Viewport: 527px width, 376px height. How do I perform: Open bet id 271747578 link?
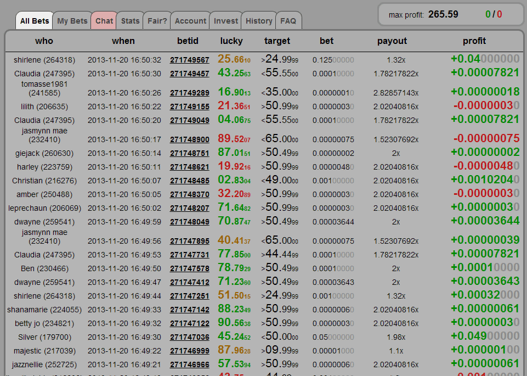pyautogui.click(x=190, y=269)
